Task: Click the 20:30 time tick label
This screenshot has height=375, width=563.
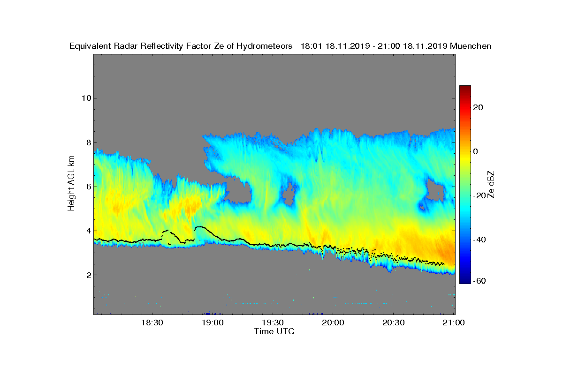Action: click(394, 323)
